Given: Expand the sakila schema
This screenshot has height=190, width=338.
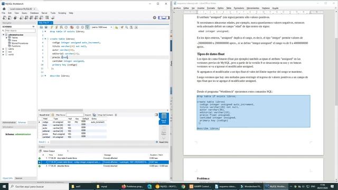Looking at the screenshot, I should [4, 49].
